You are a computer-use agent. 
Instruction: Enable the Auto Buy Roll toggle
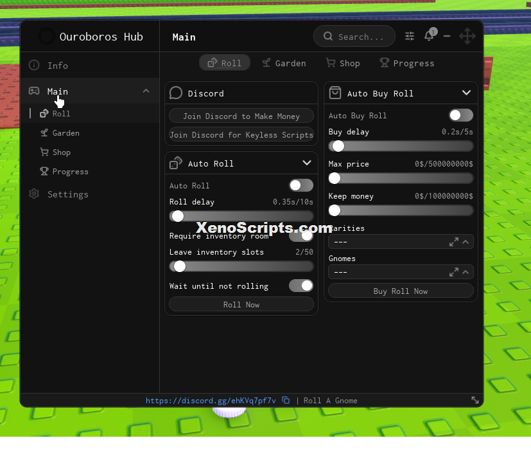point(461,115)
